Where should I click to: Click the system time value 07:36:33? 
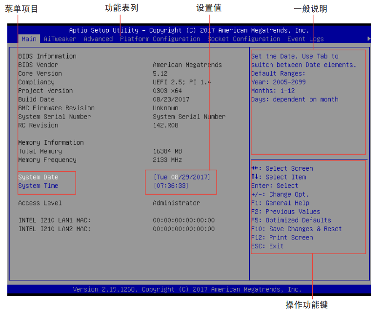(171, 186)
